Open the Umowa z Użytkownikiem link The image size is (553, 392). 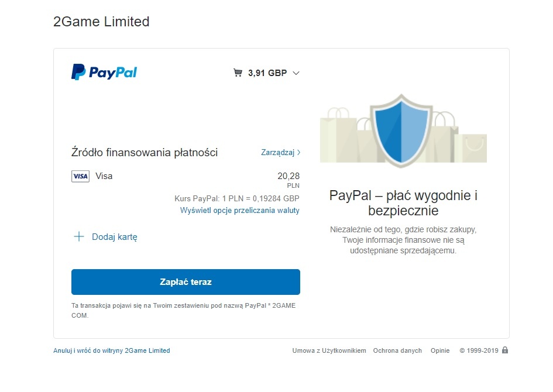click(x=329, y=350)
